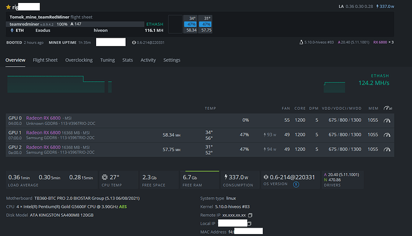Click the teamredminer miner name

24,24
